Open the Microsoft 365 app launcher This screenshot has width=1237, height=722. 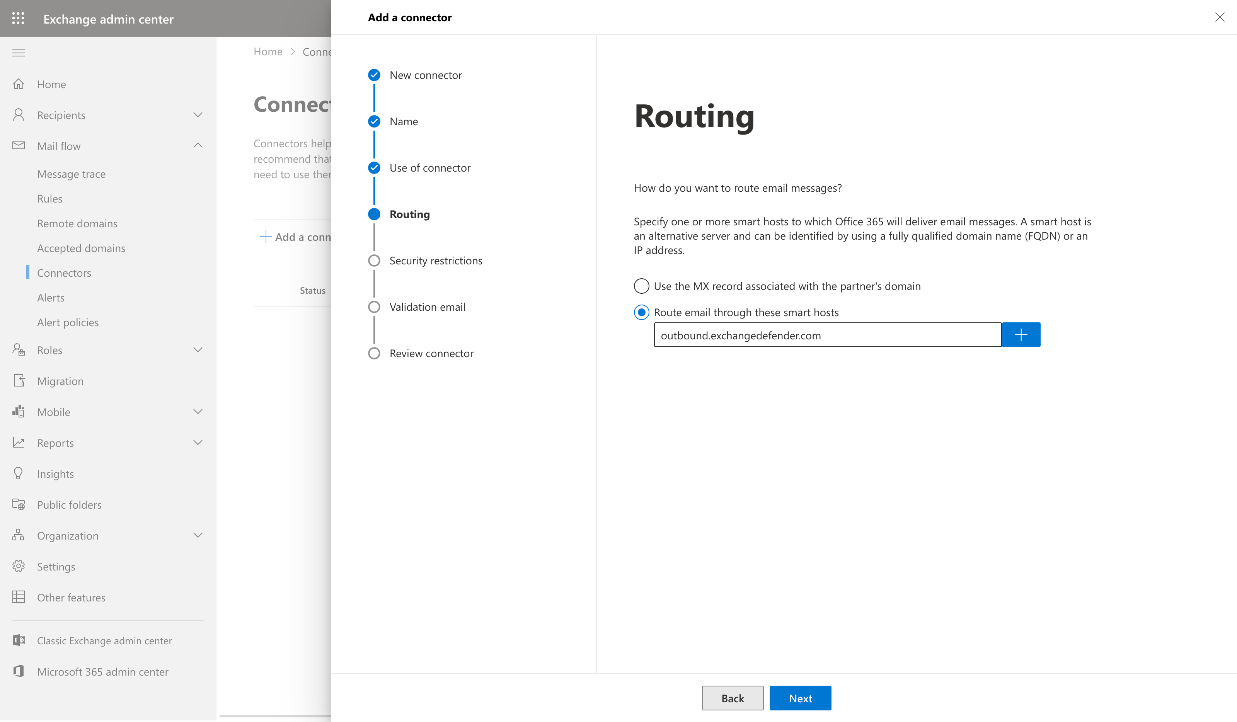point(18,19)
